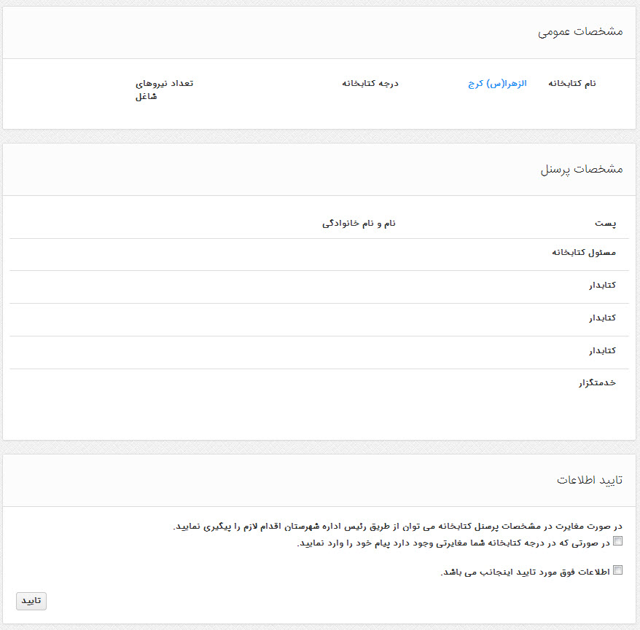Click the پست column header
The image size is (640, 630).
coord(608,223)
